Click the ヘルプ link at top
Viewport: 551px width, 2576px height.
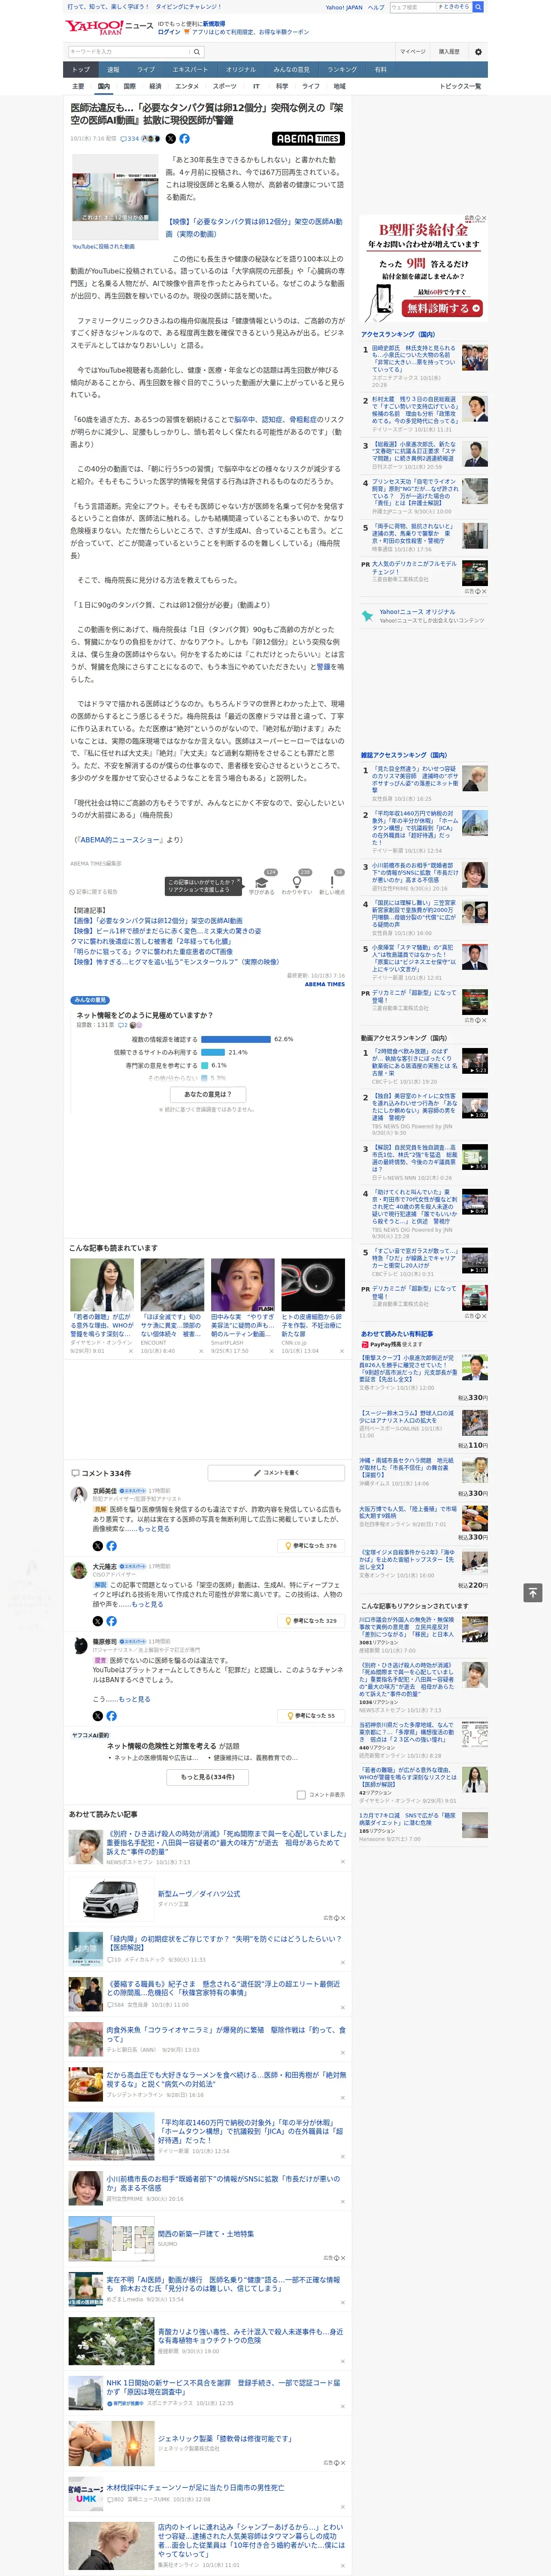click(376, 7)
